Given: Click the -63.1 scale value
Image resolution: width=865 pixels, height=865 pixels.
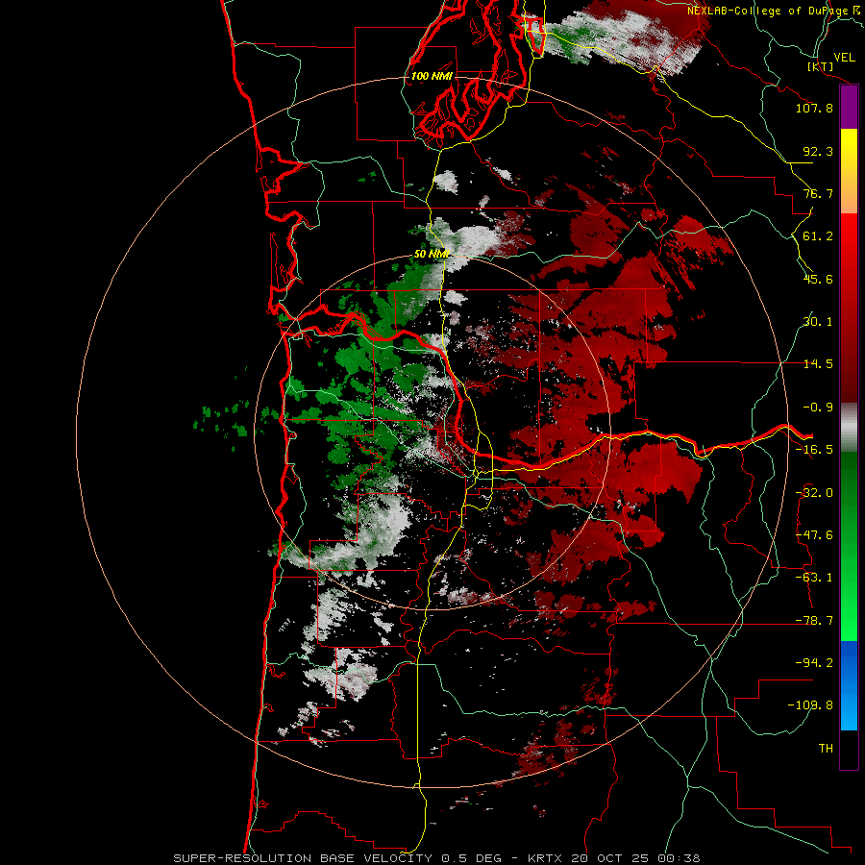Looking at the screenshot, I should coord(814,578).
